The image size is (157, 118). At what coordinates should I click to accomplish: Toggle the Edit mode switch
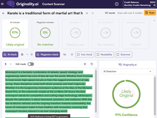pyautogui.click(x=31, y=64)
